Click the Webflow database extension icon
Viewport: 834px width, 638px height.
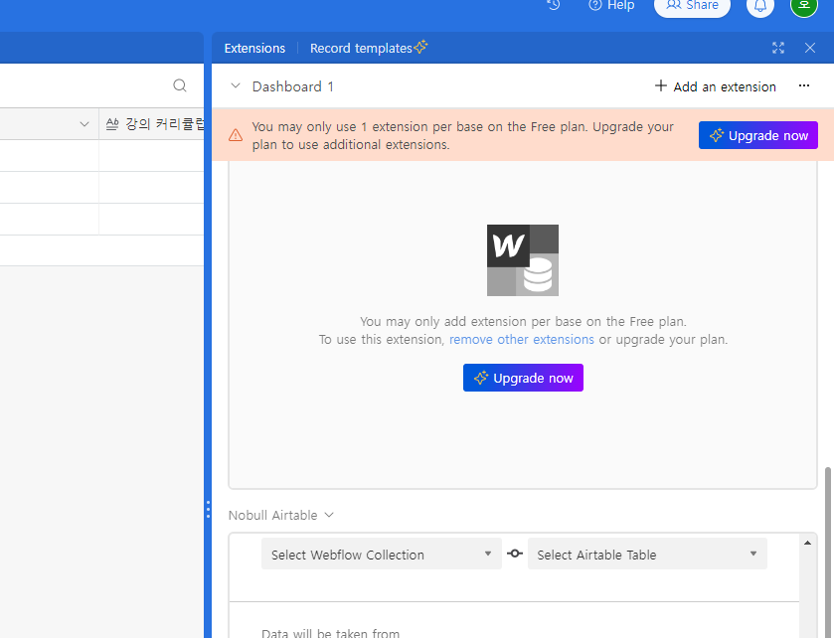point(523,260)
